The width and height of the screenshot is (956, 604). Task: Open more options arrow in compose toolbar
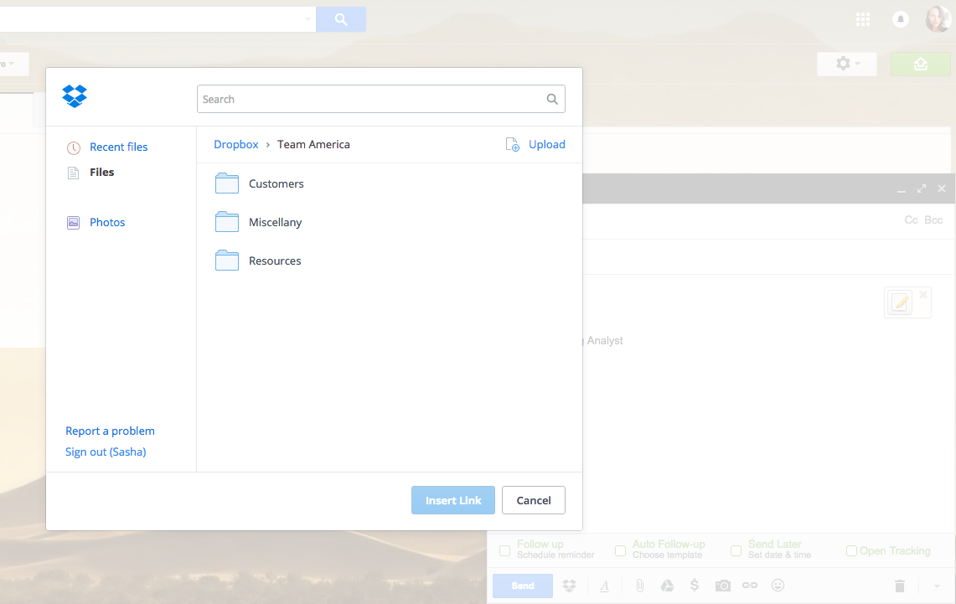[937, 586]
